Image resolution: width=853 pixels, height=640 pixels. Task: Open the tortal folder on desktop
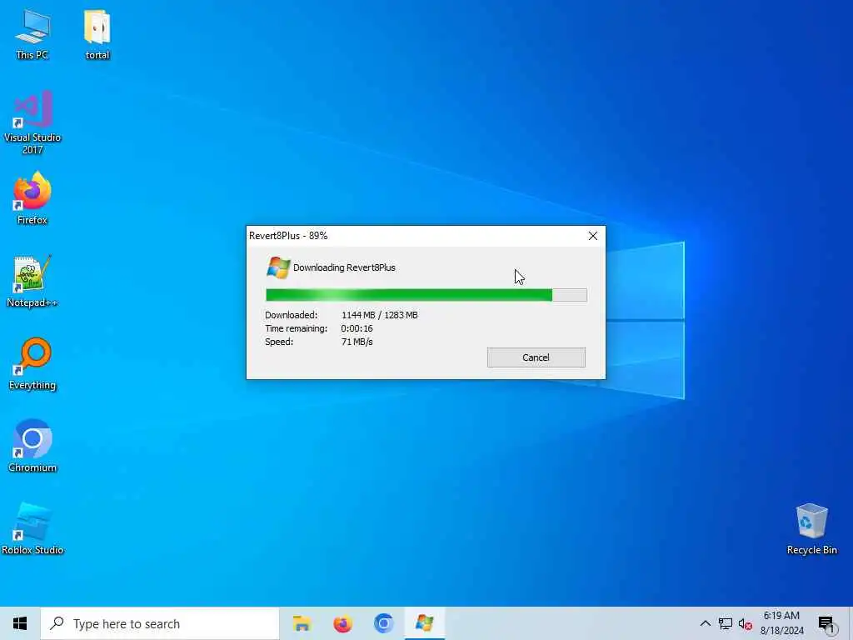click(x=97, y=33)
